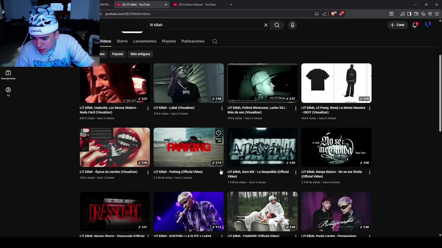Start voice search with microphone icon
The height and width of the screenshot is (248, 442).
tap(292, 25)
